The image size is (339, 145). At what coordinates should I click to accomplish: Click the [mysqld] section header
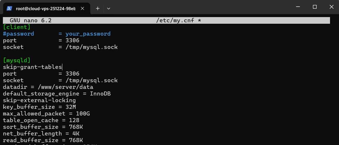17,60
